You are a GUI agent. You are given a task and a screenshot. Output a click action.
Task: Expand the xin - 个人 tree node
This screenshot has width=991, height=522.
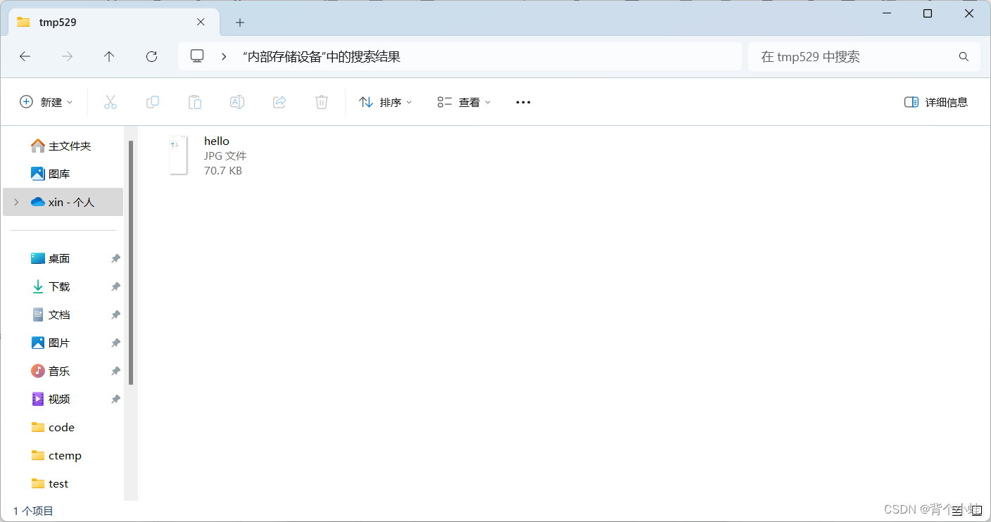15,201
